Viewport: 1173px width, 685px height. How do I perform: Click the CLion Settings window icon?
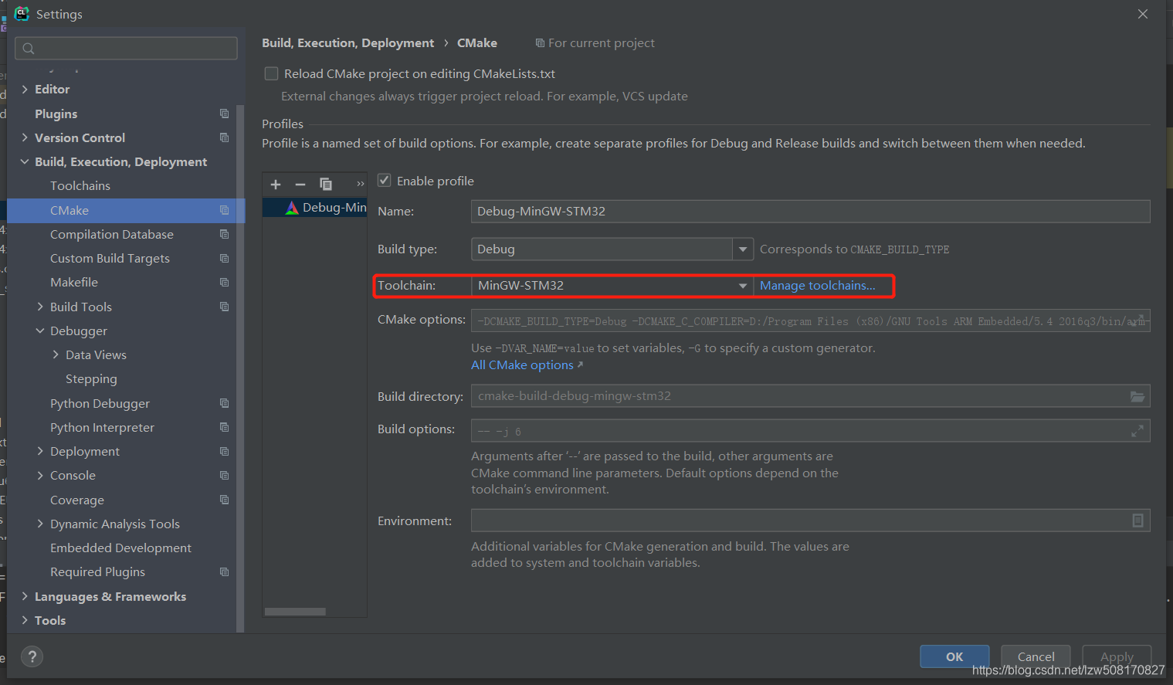coord(22,13)
